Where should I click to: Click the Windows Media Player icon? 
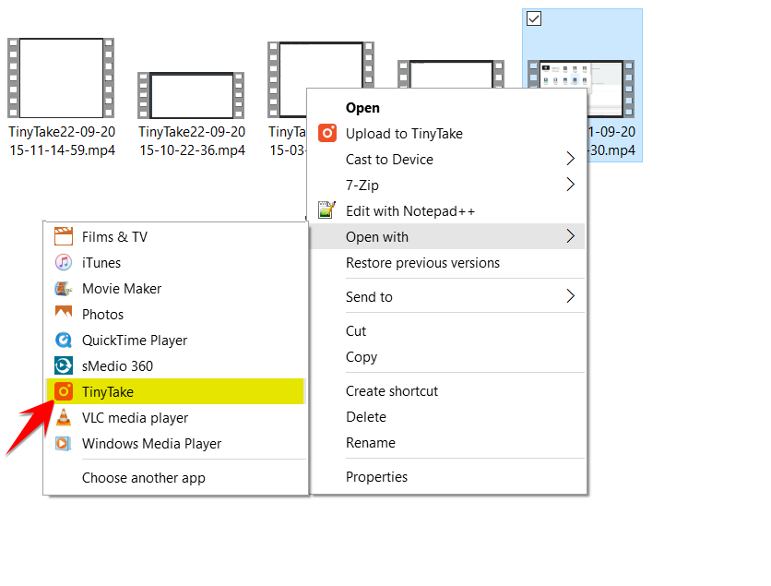point(64,443)
